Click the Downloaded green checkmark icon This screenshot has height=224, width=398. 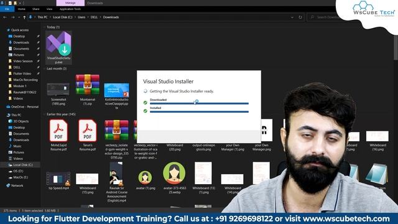coord(145,103)
